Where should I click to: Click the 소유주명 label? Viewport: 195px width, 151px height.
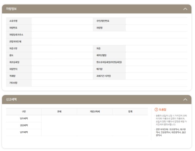(13, 21)
